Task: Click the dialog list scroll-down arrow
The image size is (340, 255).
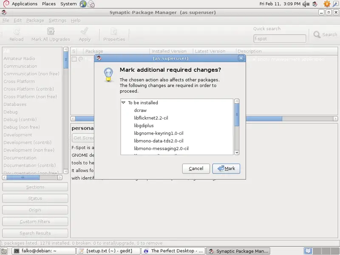Action: click(x=237, y=153)
